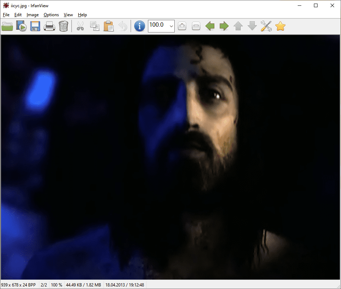Open the Help menu
The image size is (341, 289).
click(x=82, y=15)
